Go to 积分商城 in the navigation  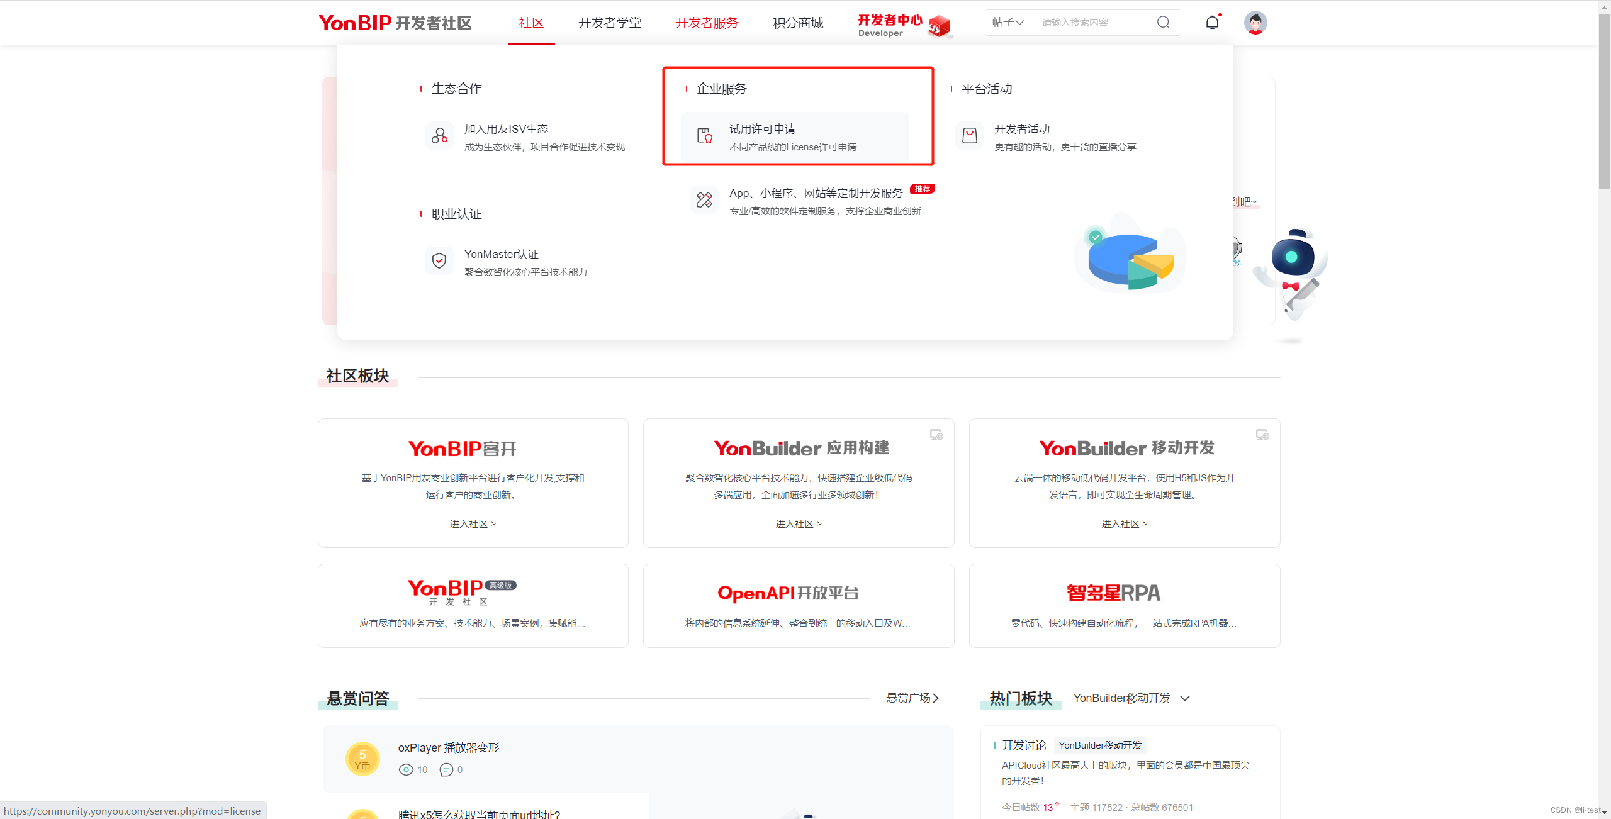[x=798, y=23]
